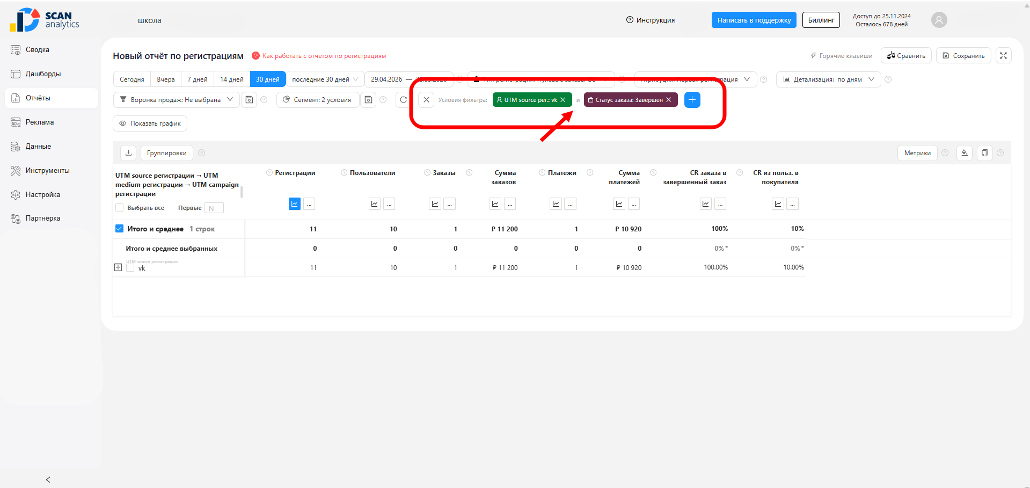Click the user avatar icon
The image size is (1030, 488).
click(x=939, y=20)
